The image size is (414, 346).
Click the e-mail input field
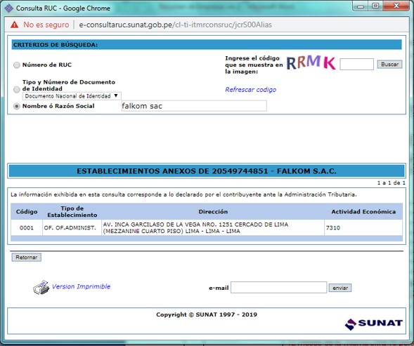[279, 288]
